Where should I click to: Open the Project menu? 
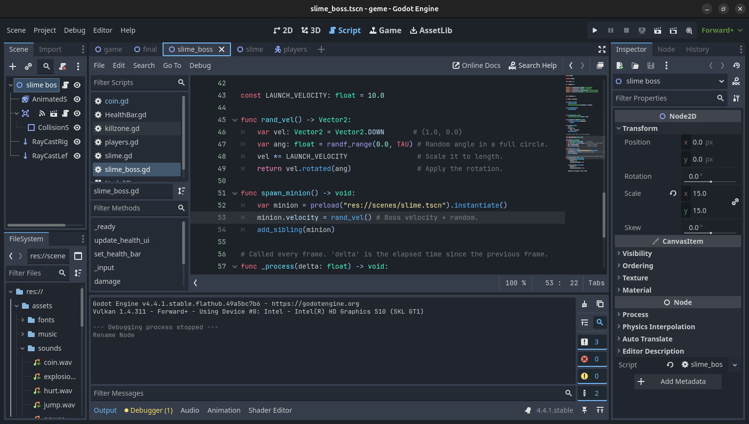[45, 30]
